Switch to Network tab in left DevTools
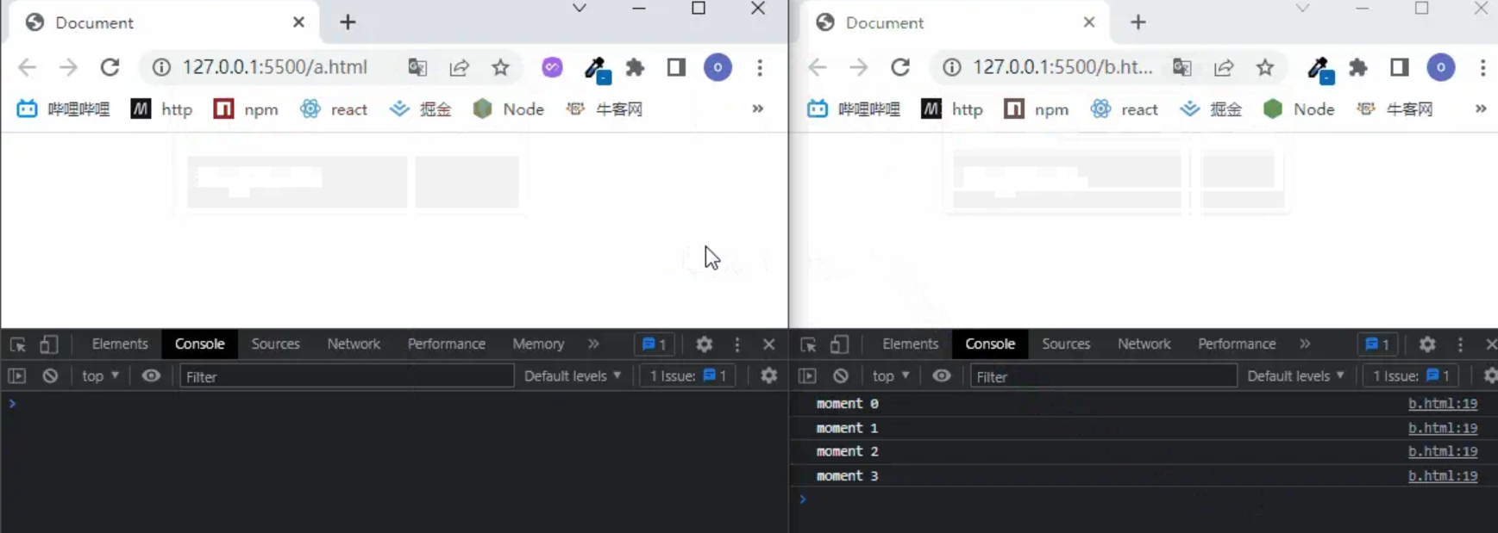 click(354, 344)
